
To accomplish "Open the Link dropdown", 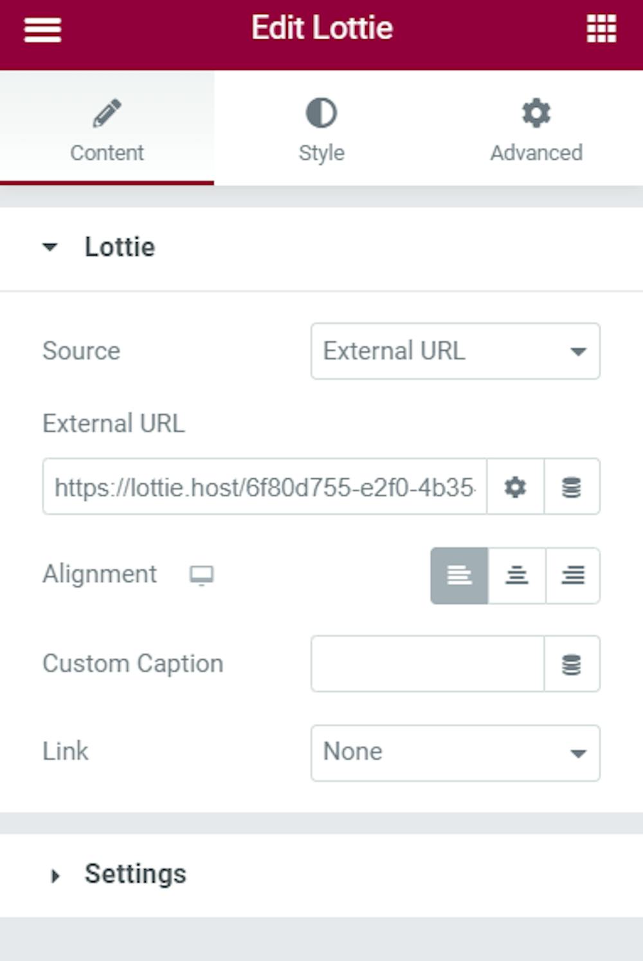I will (x=455, y=752).
